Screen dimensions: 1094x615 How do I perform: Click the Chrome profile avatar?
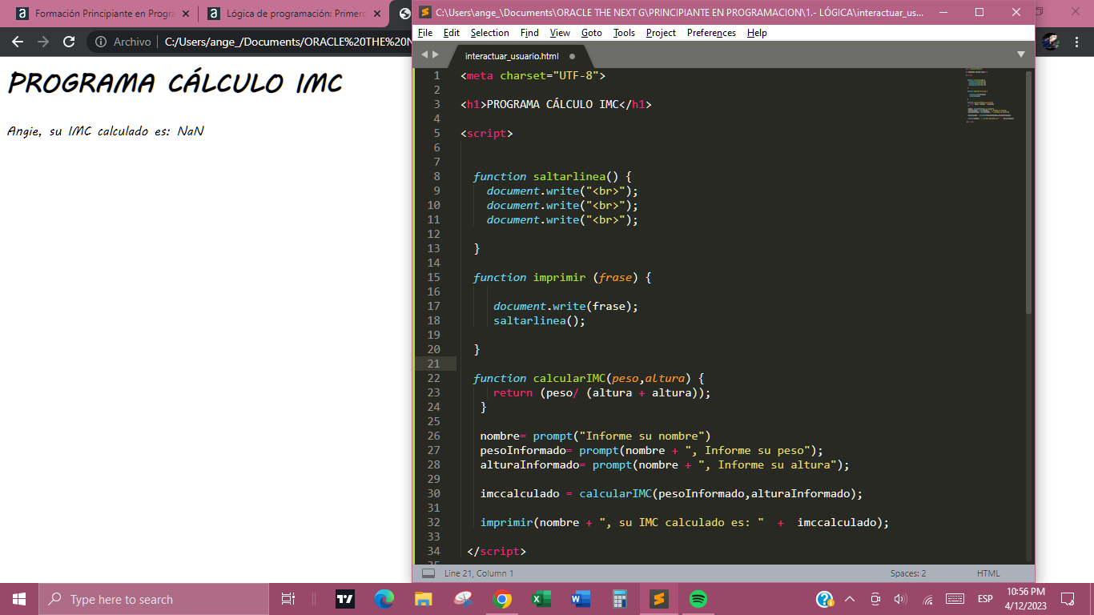tap(1052, 42)
